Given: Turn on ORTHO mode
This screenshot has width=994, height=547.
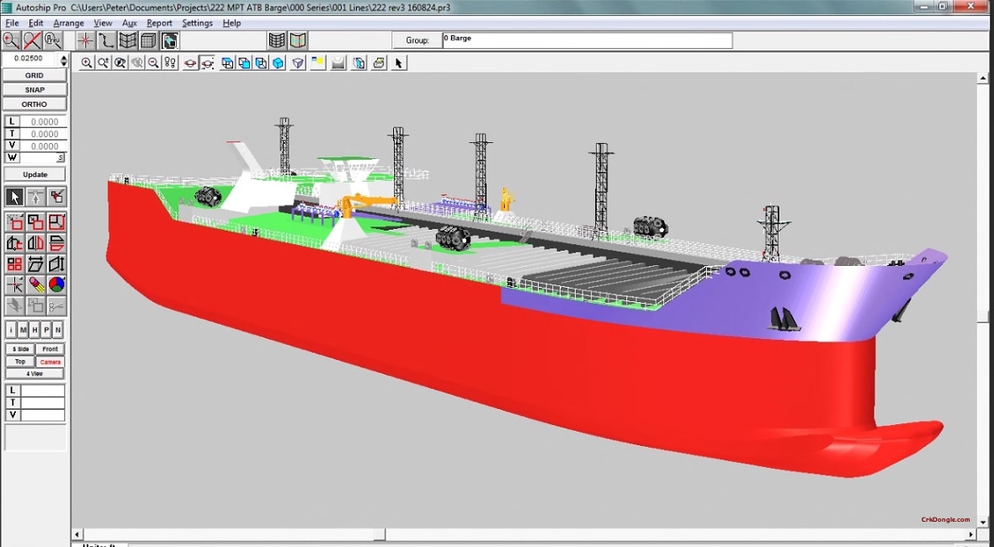Looking at the screenshot, I should pos(35,104).
